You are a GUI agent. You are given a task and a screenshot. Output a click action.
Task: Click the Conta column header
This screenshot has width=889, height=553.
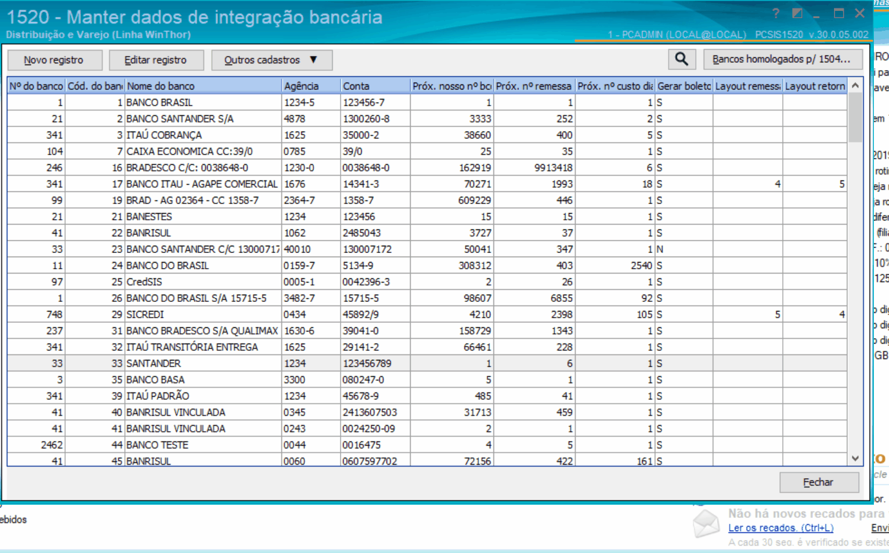click(x=374, y=86)
